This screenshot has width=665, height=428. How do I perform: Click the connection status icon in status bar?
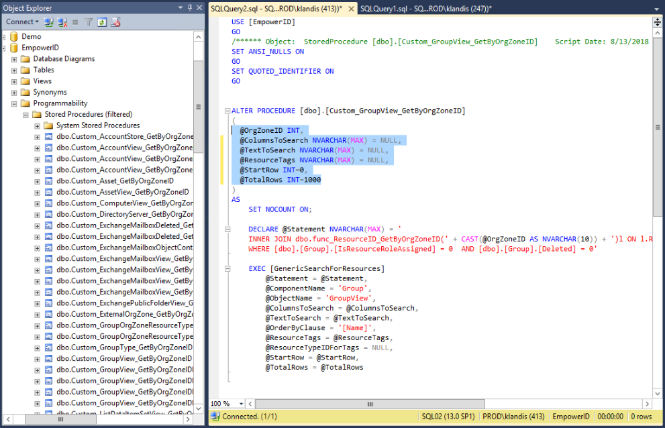[215, 417]
